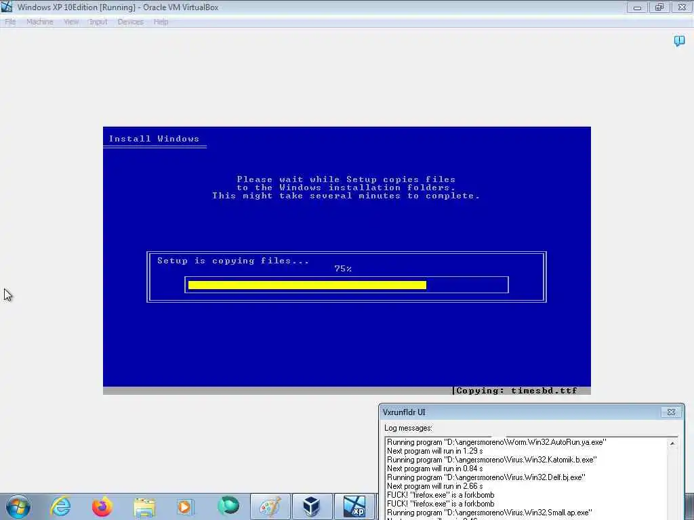Select log line 'Next program will run in 0.84 s'
The height and width of the screenshot is (520, 694).
point(434,469)
